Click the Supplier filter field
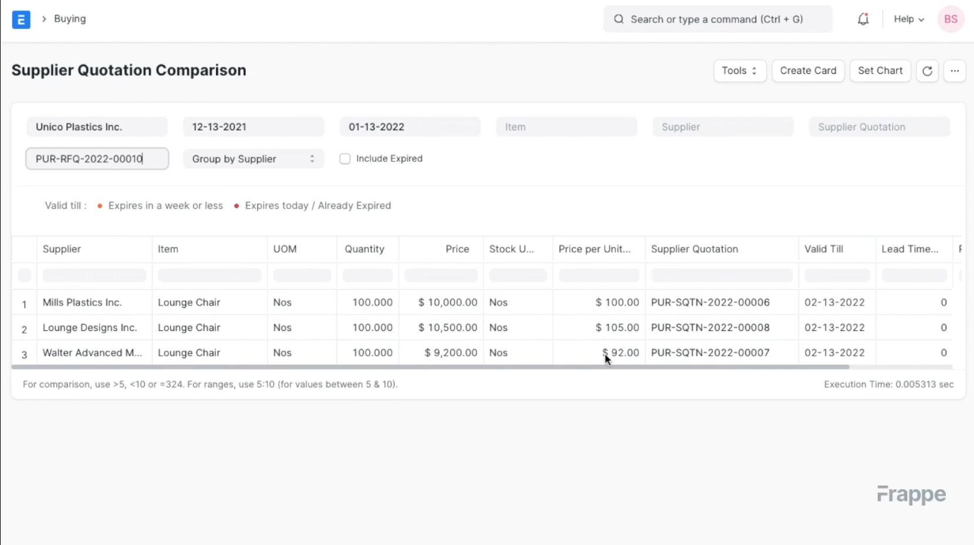This screenshot has width=974, height=545. click(723, 127)
